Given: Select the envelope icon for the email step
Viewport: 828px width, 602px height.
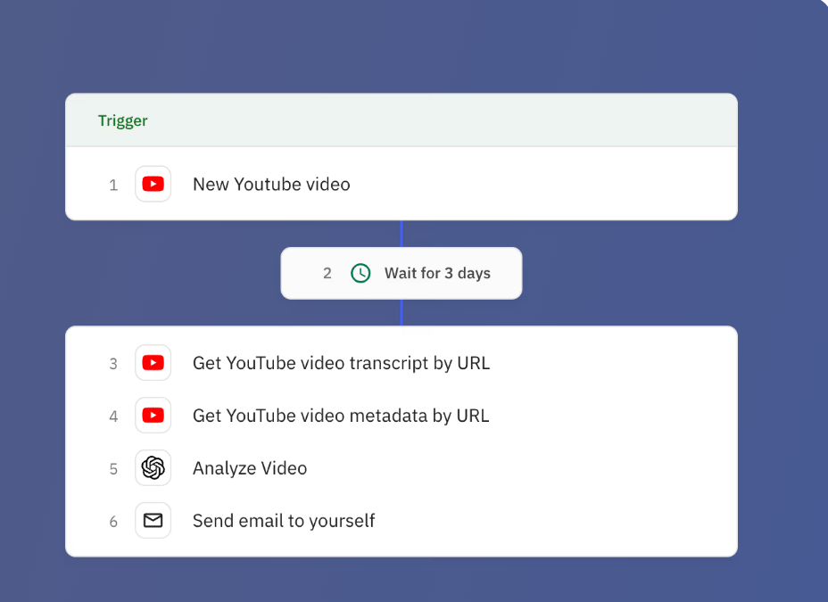Looking at the screenshot, I should pos(153,521).
